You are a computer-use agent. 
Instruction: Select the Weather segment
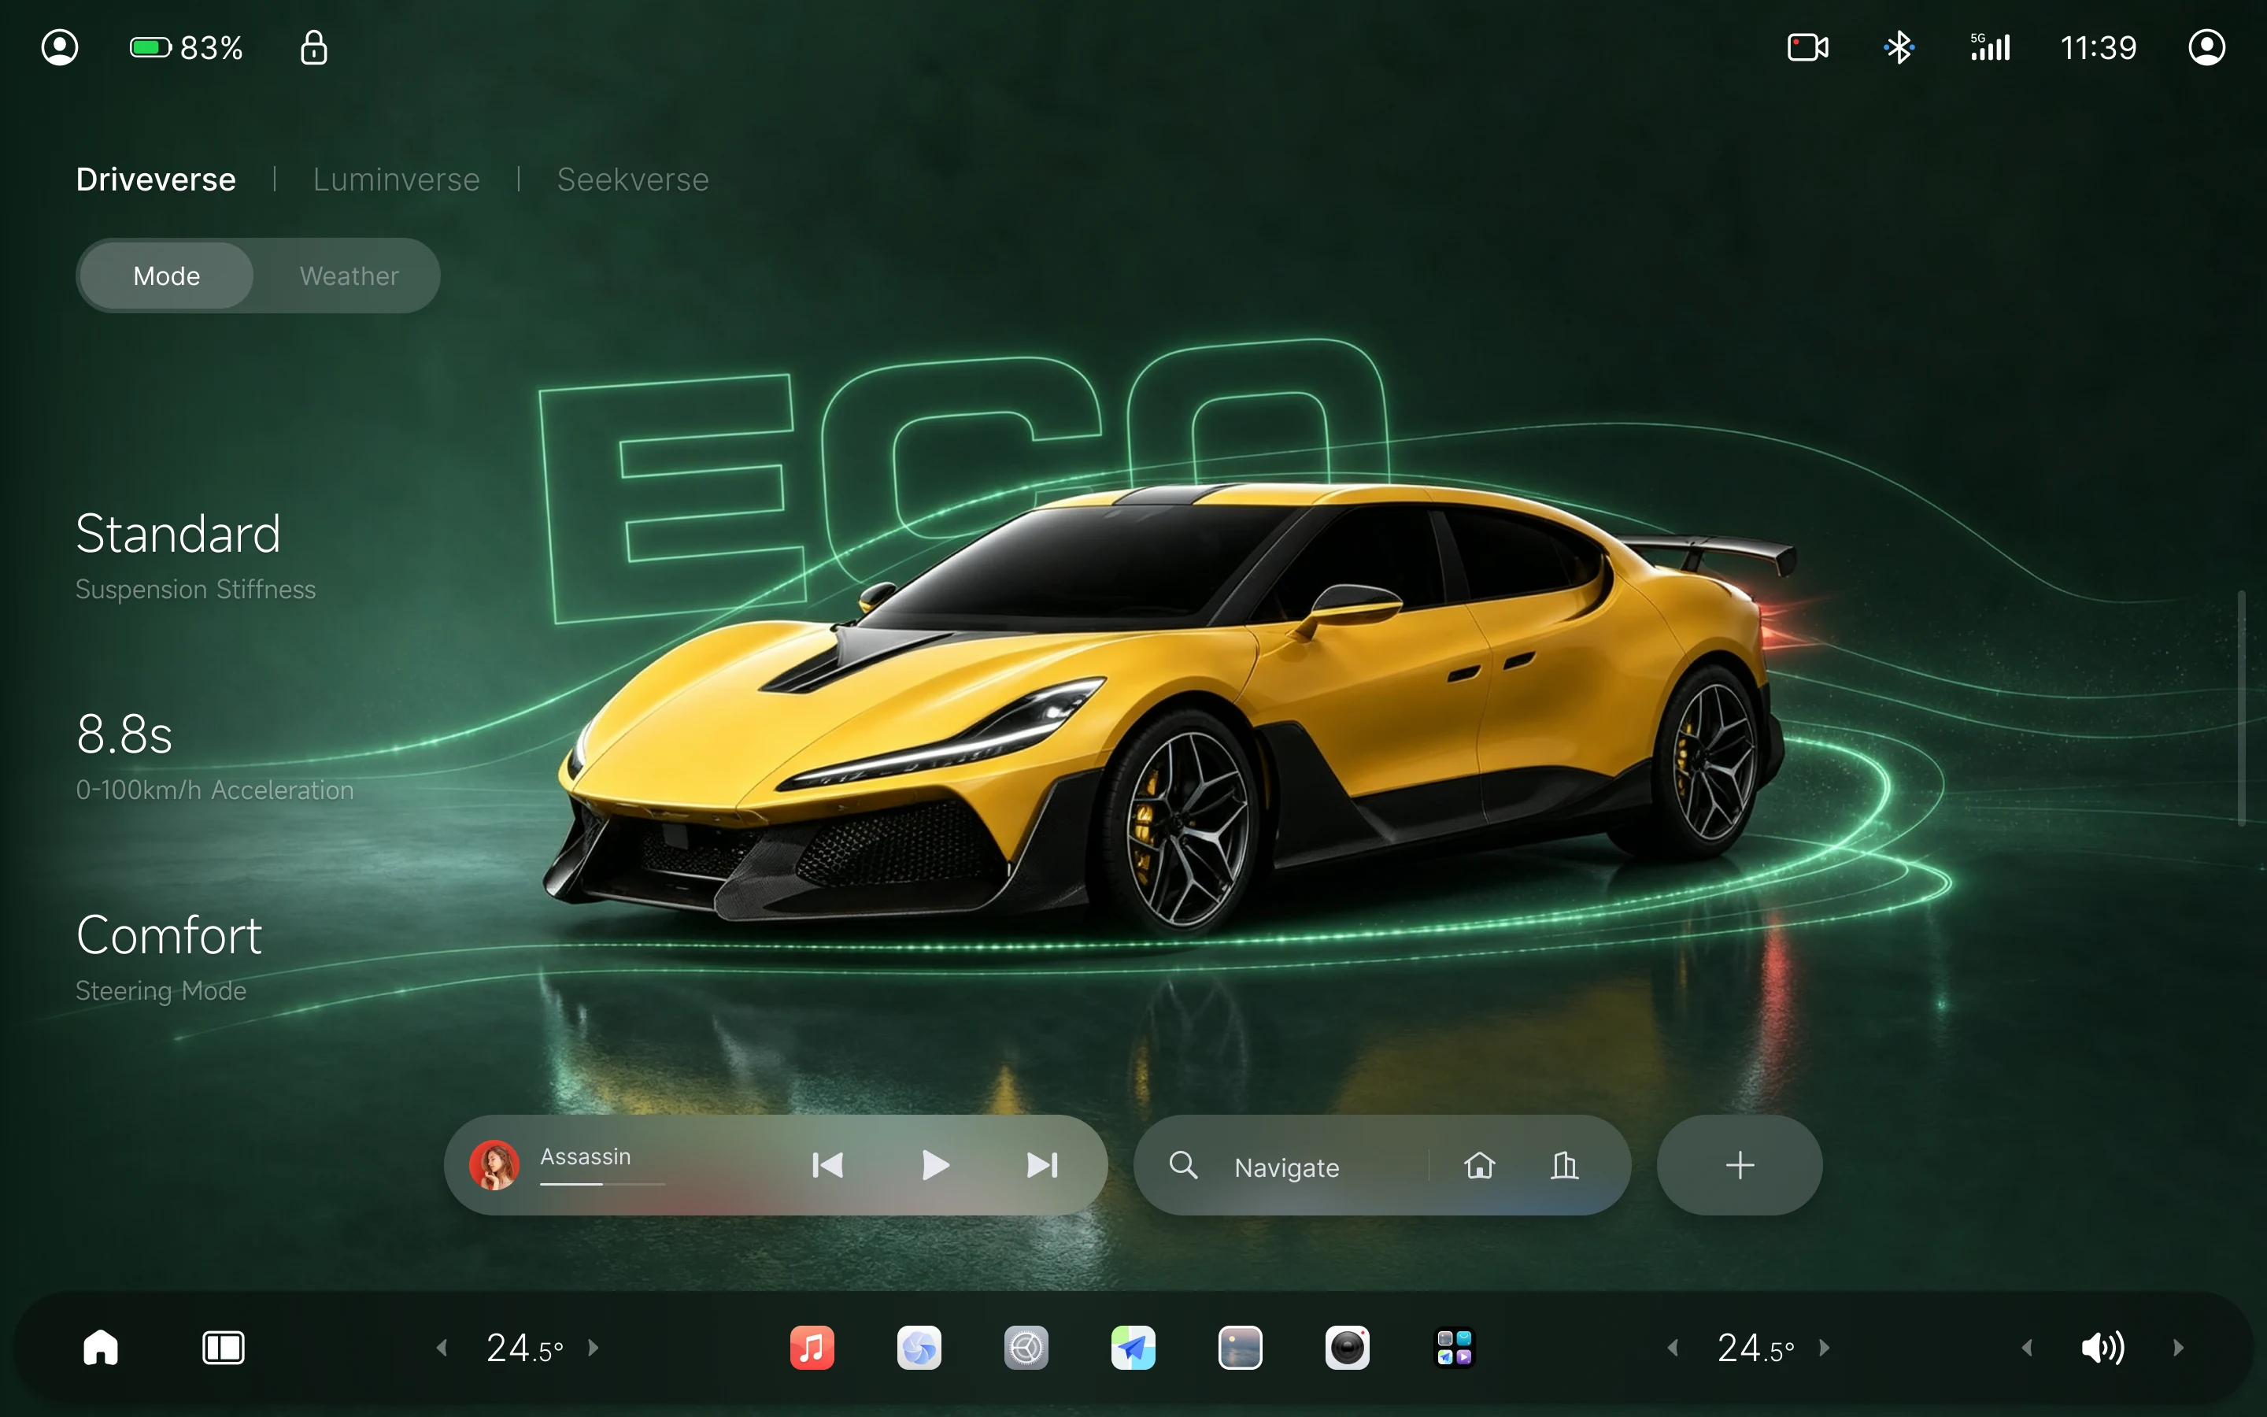pyautogui.click(x=349, y=276)
